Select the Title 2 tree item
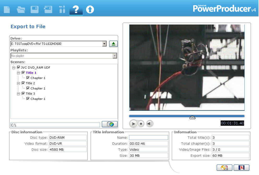259x175 pixels. point(30,83)
